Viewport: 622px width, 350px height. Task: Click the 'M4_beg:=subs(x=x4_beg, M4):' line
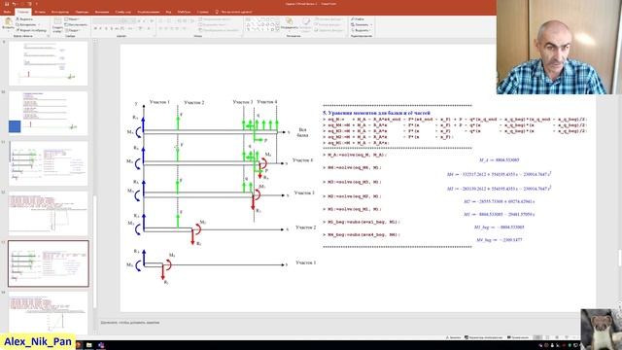(x=361, y=235)
